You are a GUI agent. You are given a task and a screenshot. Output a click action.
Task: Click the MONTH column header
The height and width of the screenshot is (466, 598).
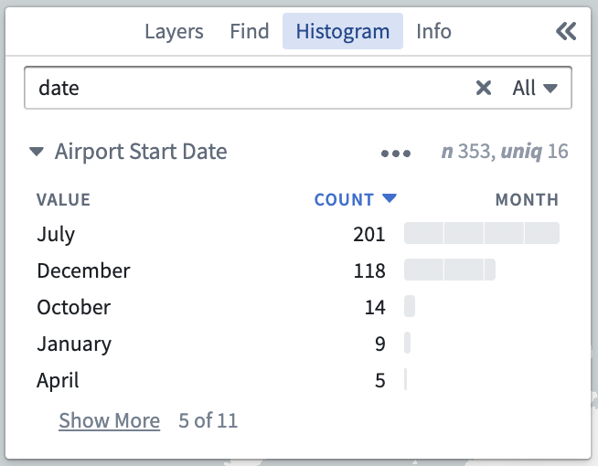527,200
